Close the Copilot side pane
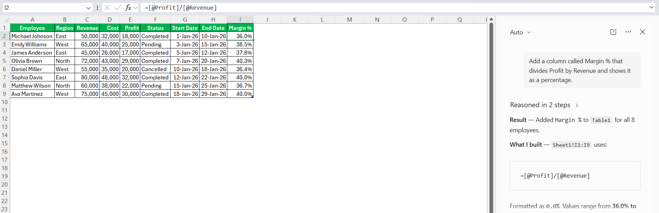 pos(642,32)
